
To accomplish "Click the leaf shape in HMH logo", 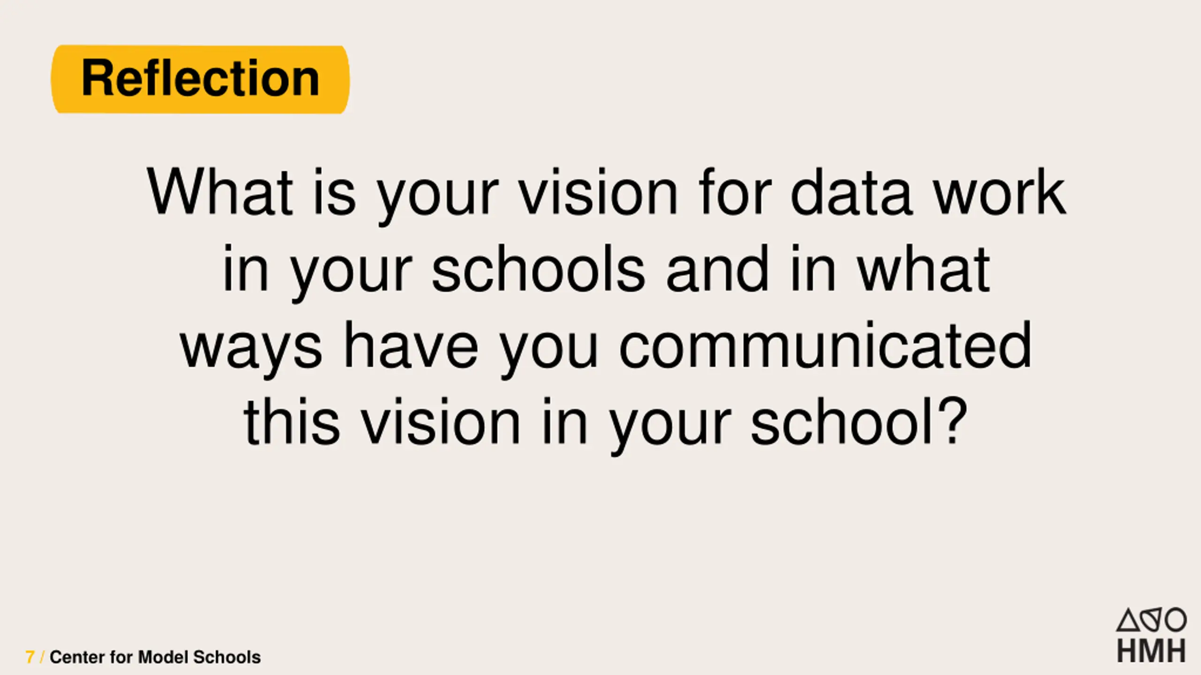I will pyautogui.click(x=1152, y=620).
